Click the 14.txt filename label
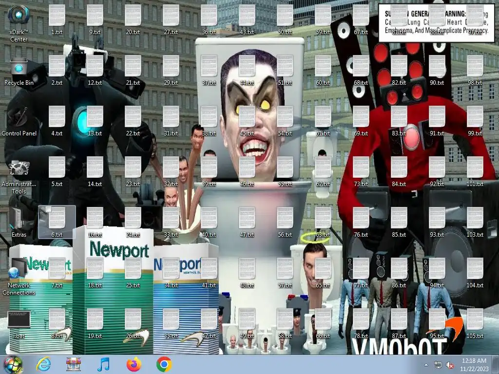Screen dimensions: 499x374 coord(95,184)
